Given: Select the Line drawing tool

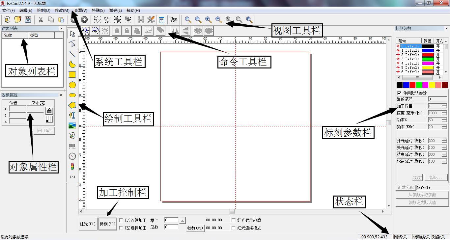Looking at the screenshot, I should coord(72,54).
